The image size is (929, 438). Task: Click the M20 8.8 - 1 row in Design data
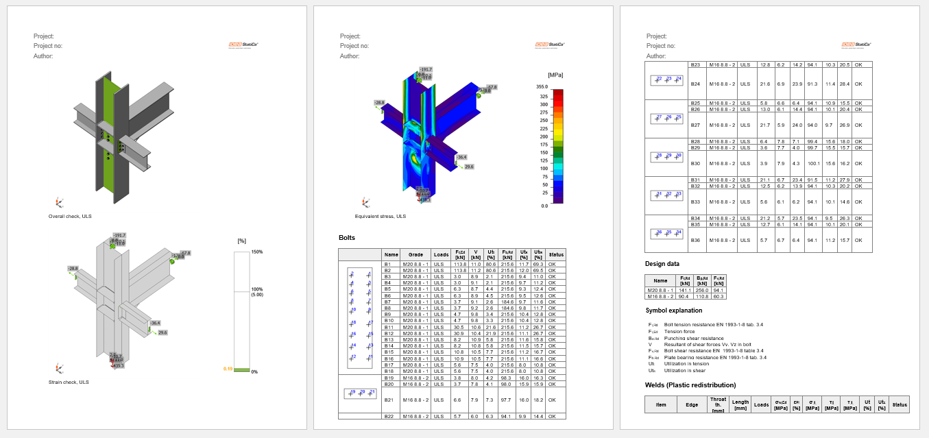coord(660,290)
